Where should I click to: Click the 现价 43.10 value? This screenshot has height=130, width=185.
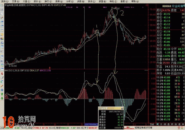tap(167, 49)
